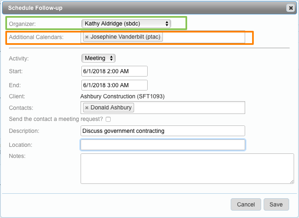
Task: Remove Donald Ashbury from Contacts
Action: click(x=87, y=107)
